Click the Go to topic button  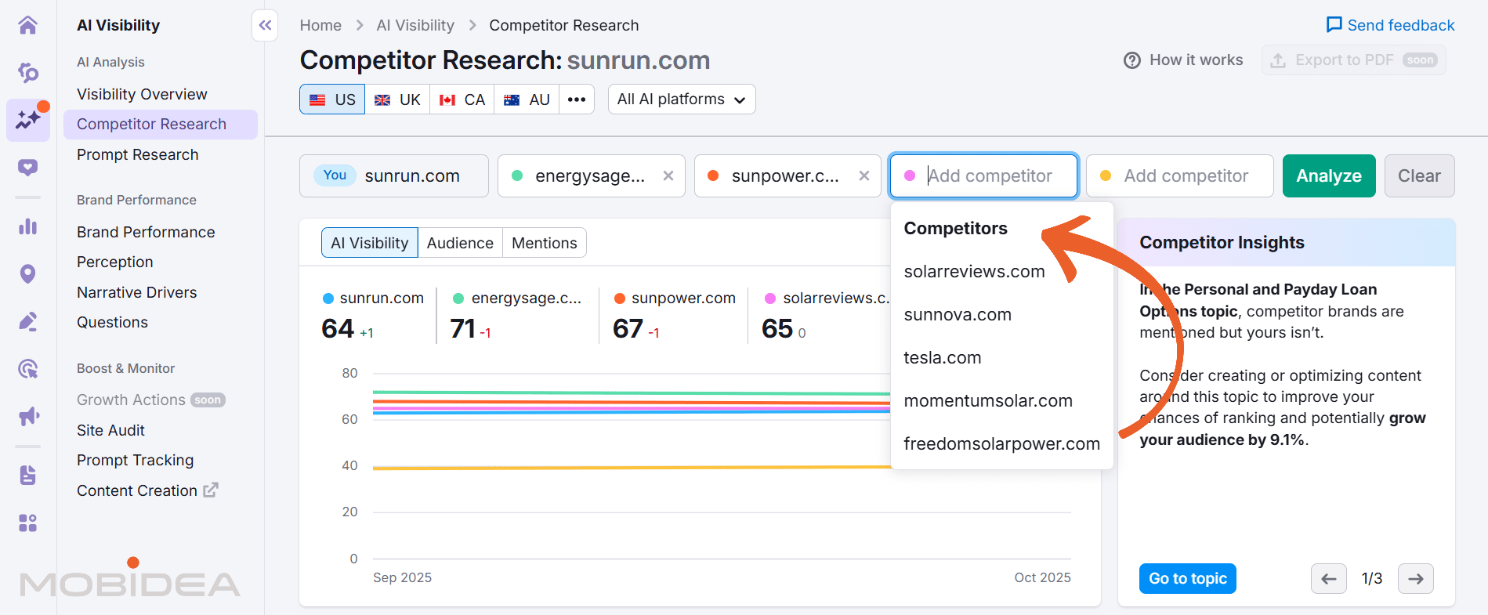coord(1188,579)
